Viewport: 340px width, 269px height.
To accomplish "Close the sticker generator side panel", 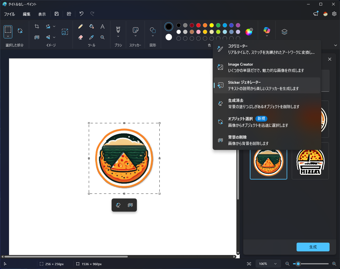I will (x=330, y=59).
